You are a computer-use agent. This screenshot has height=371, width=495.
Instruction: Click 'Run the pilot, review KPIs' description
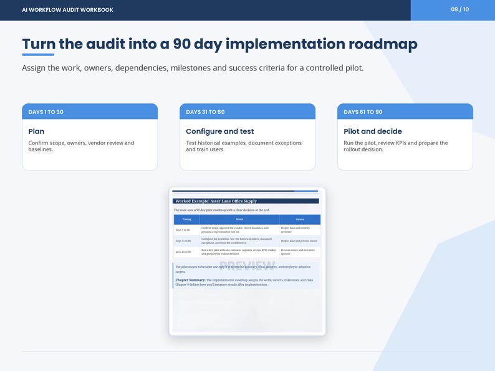pos(395,146)
